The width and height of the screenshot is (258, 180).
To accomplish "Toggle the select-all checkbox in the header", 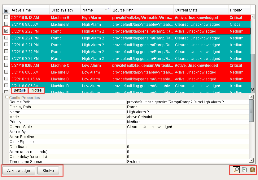I will 6,10.
